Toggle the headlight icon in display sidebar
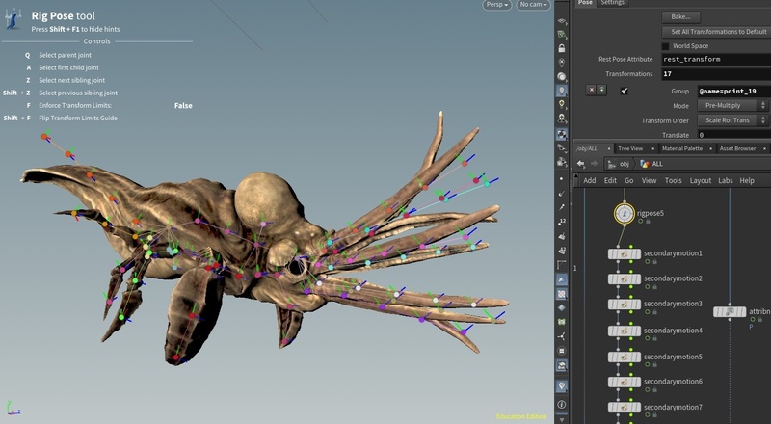Screen dimensions: 771x424 562,89
